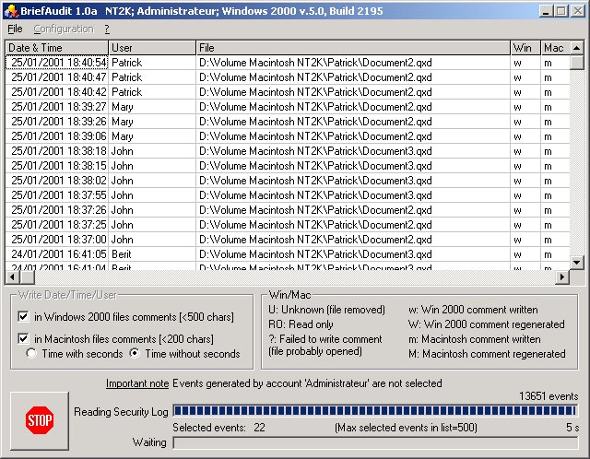The height and width of the screenshot is (459, 590).
Task: Select Time with seconds option
Action: coord(31,354)
